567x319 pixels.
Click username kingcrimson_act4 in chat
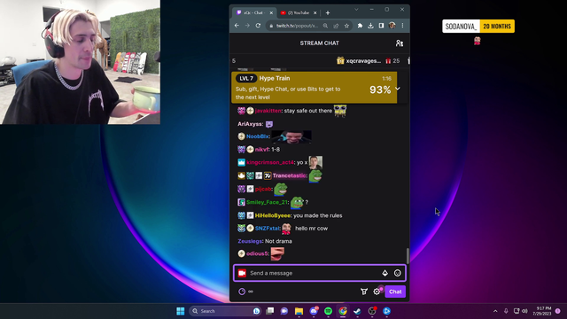pos(269,162)
